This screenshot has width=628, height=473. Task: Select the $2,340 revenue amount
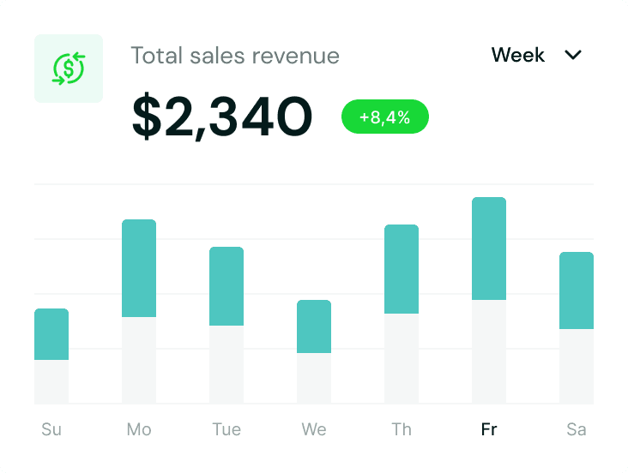pos(222,117)
